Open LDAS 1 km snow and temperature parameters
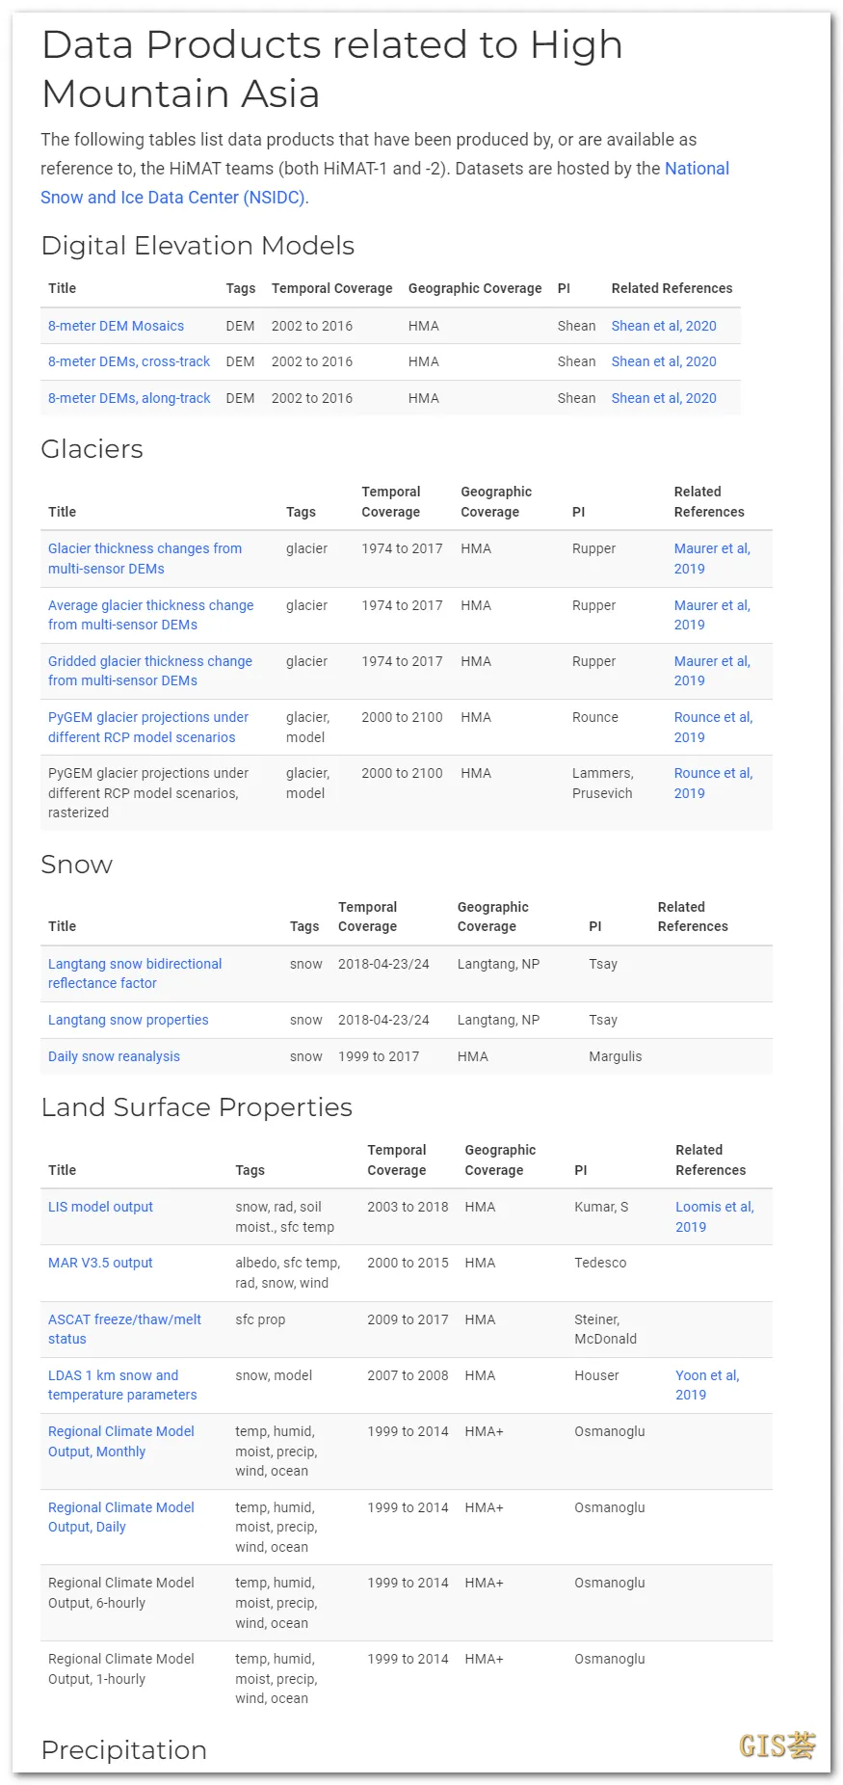The height and width of the screenshot is (1785, 843). tap(122, 1385)
